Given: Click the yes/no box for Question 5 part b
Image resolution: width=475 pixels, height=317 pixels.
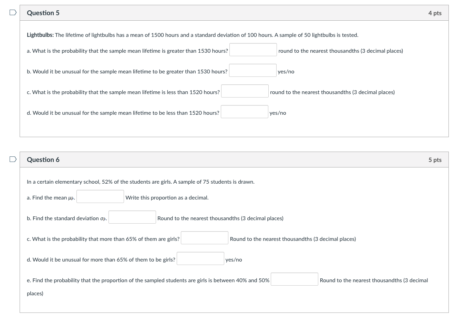Looking at the screenshot, I should tap(253, 70).
